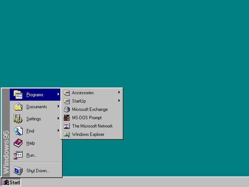Image resolution: width=249 pixels, height=187 pixels.
Task: Launch MS-DOS Prompt
Action: pos(92,118)
